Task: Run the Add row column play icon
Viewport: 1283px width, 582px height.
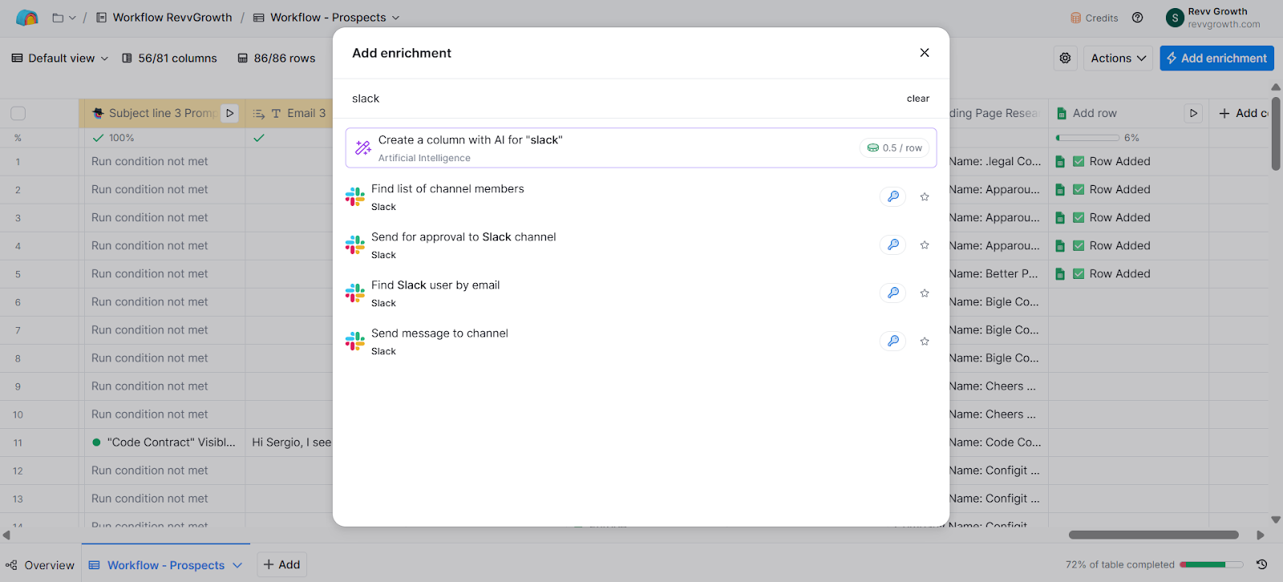Action: [1193, 113]
